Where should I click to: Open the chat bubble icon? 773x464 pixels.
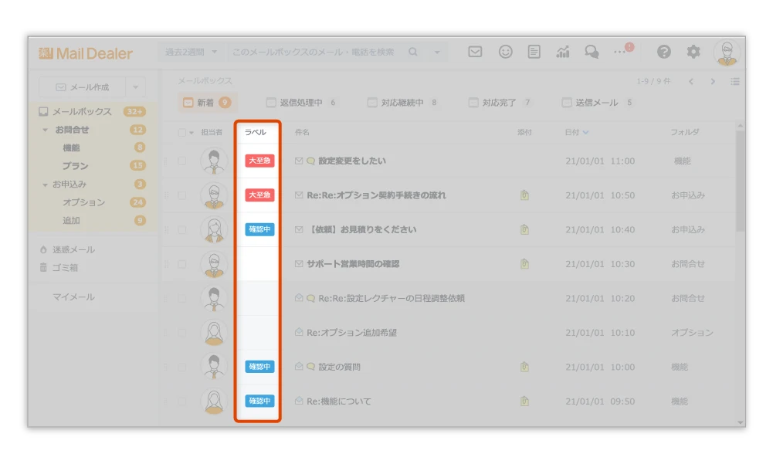pyautogui.click(x=592, y=52)
